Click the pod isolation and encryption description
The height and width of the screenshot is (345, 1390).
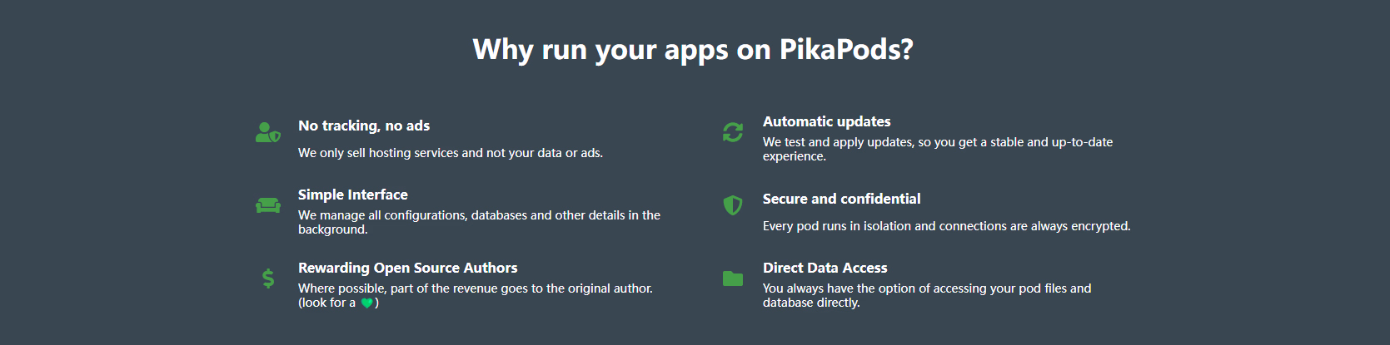click(947, 226)
